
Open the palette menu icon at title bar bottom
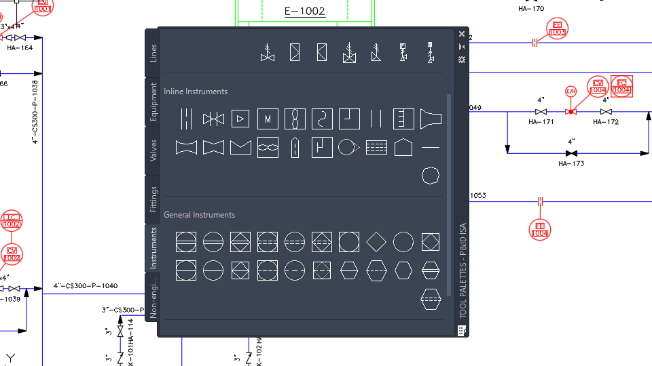(462, 331)
